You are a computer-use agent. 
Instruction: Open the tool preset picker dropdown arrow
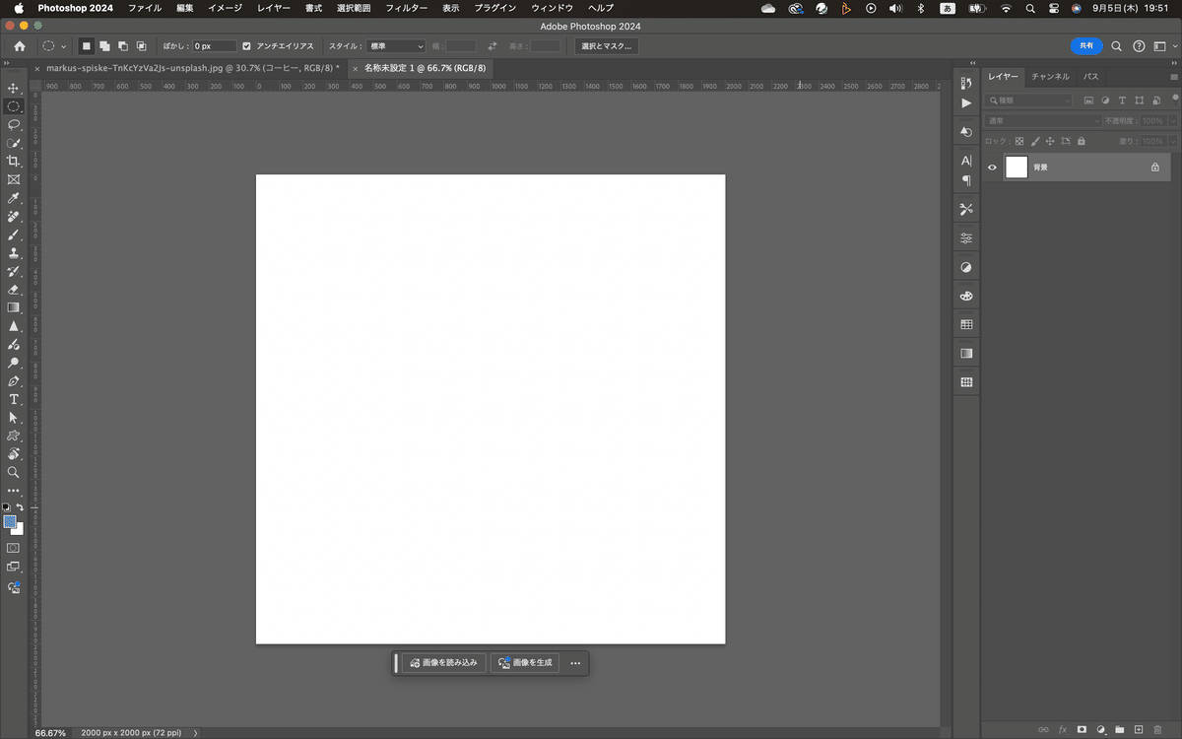click(x=64, y=46)
